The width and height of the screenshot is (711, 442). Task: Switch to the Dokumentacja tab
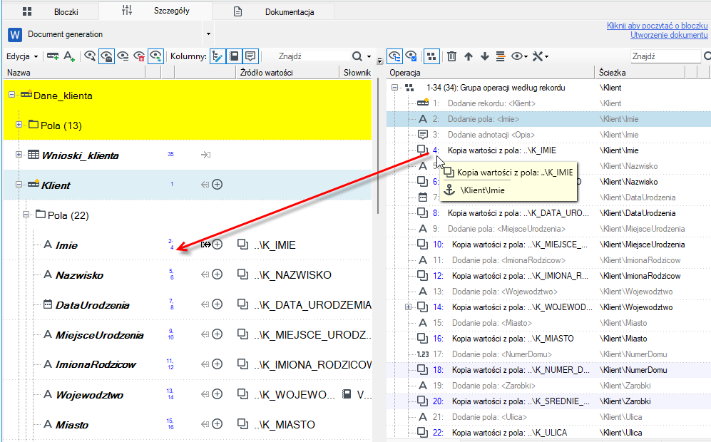[273, 12]
